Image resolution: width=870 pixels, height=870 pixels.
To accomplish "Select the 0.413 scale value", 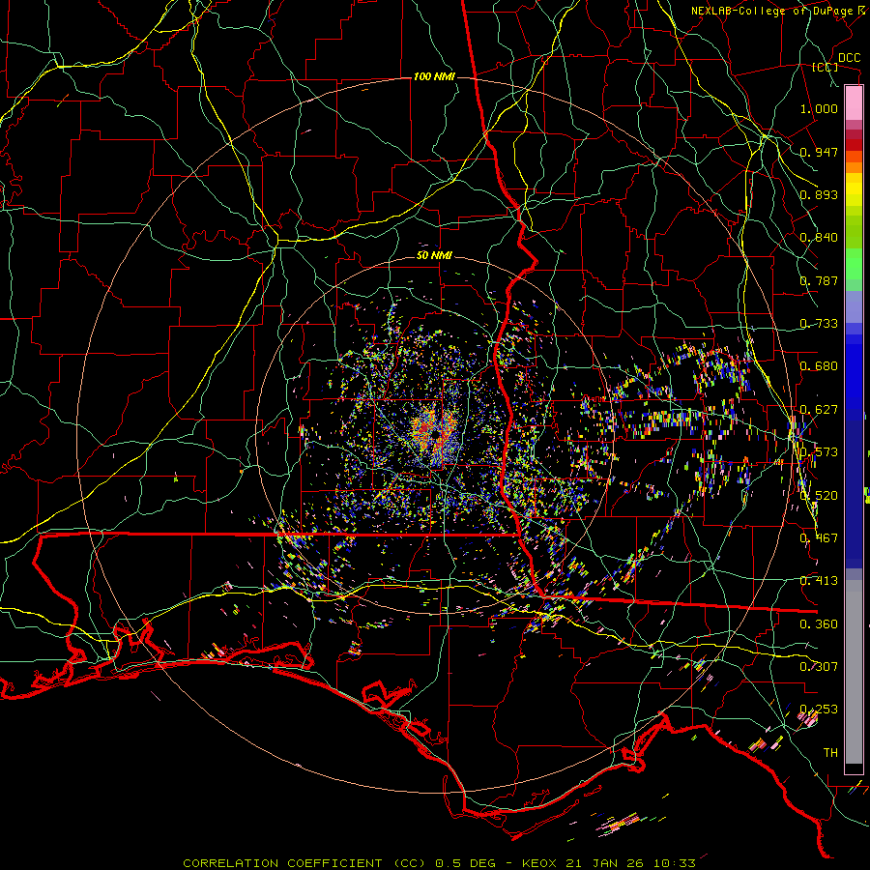I will click(x=819, y=581).
